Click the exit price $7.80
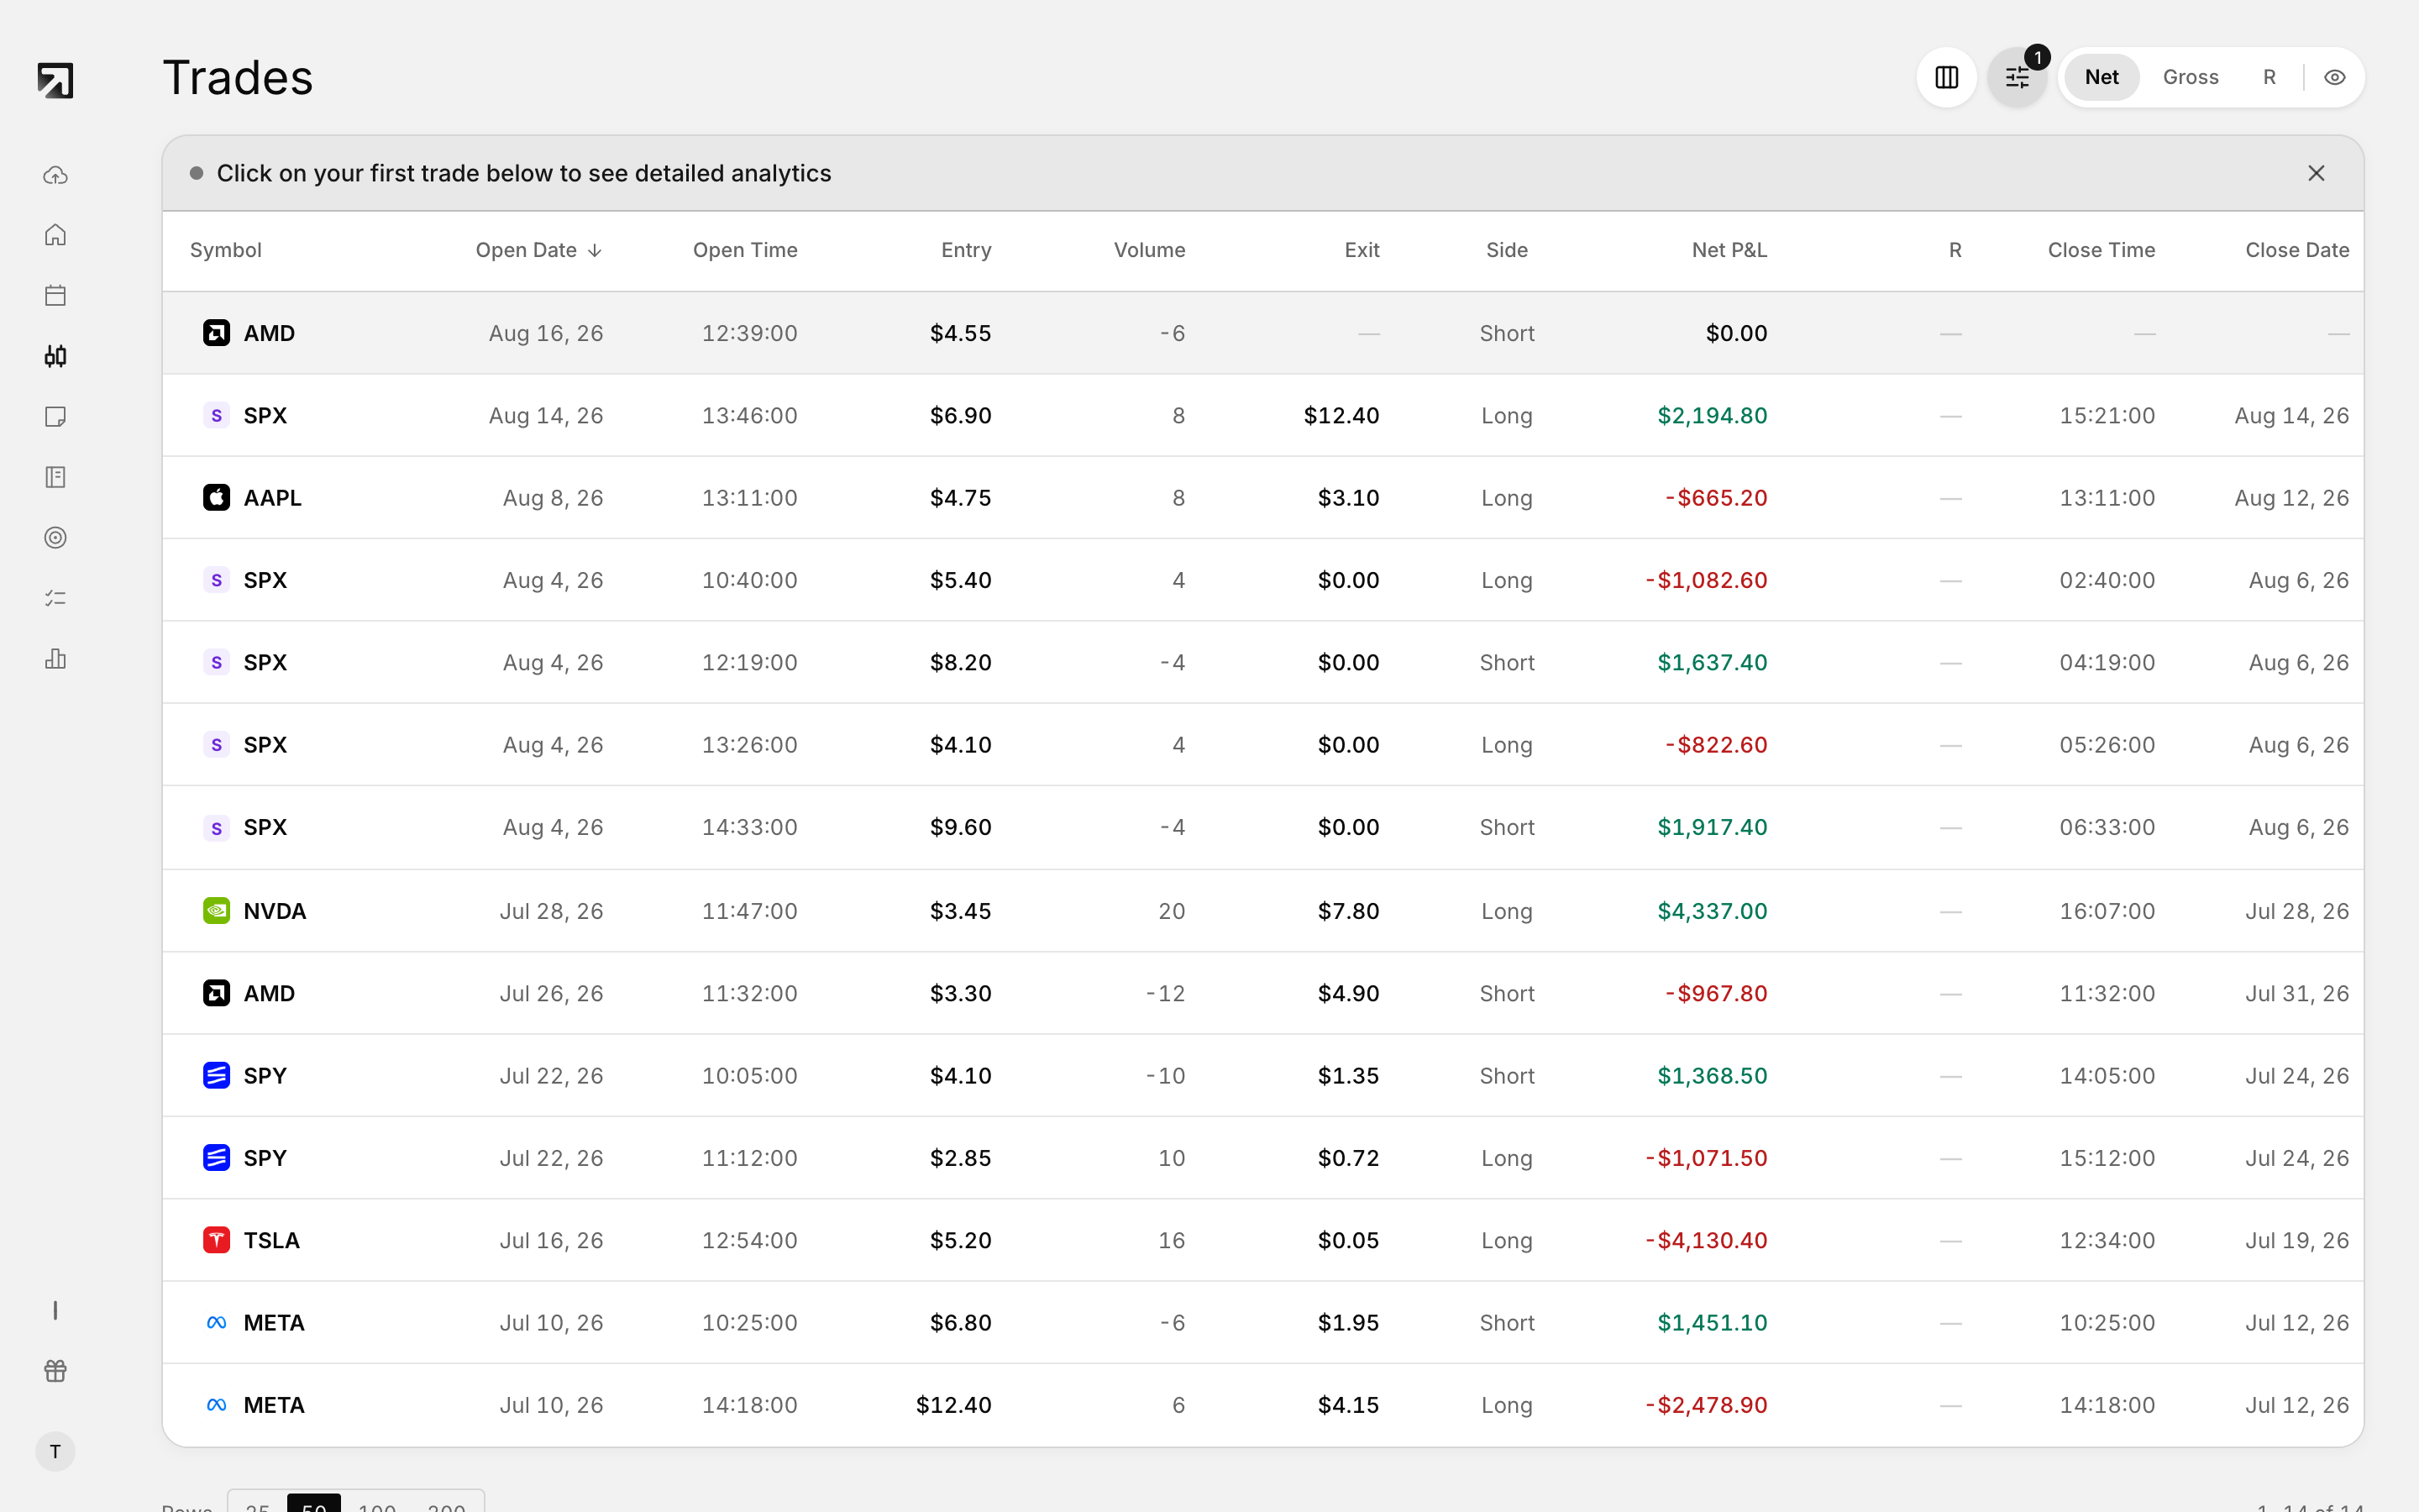 (x=1347, y=911)
